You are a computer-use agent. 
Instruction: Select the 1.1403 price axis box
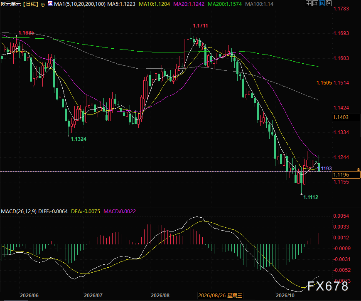pyautogui.click(x=346, y=117)
